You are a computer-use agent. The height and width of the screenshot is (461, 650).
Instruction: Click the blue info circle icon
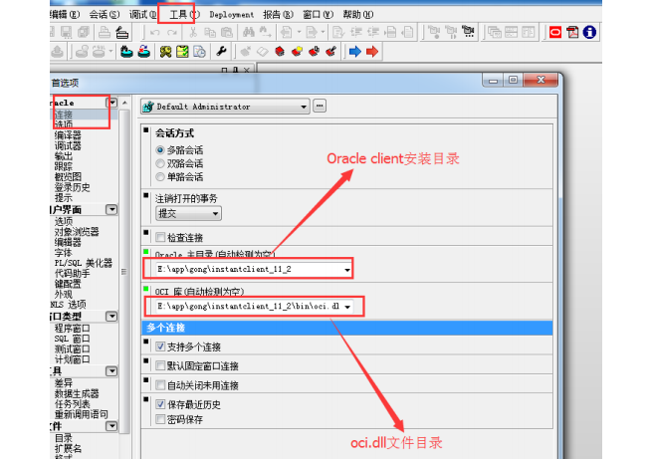(589, 32)
